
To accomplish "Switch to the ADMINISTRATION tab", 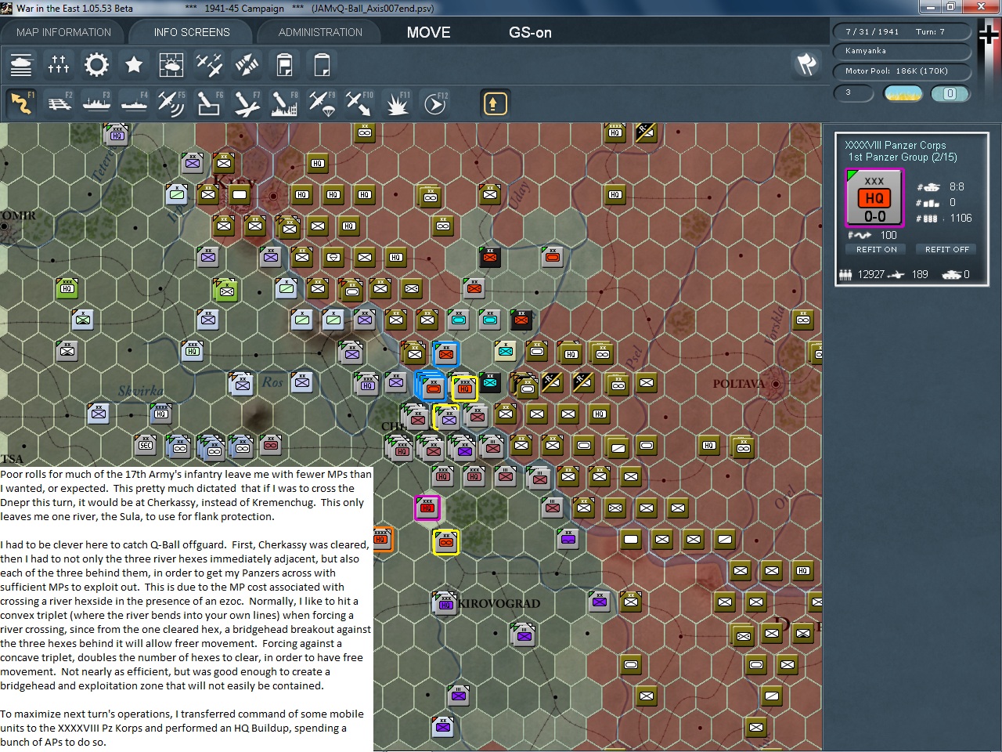I will point(320,32).
